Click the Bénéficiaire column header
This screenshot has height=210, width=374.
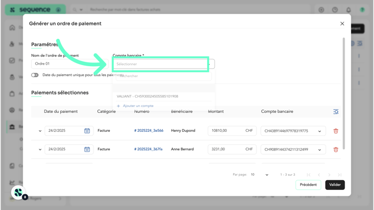coord(182,111)
